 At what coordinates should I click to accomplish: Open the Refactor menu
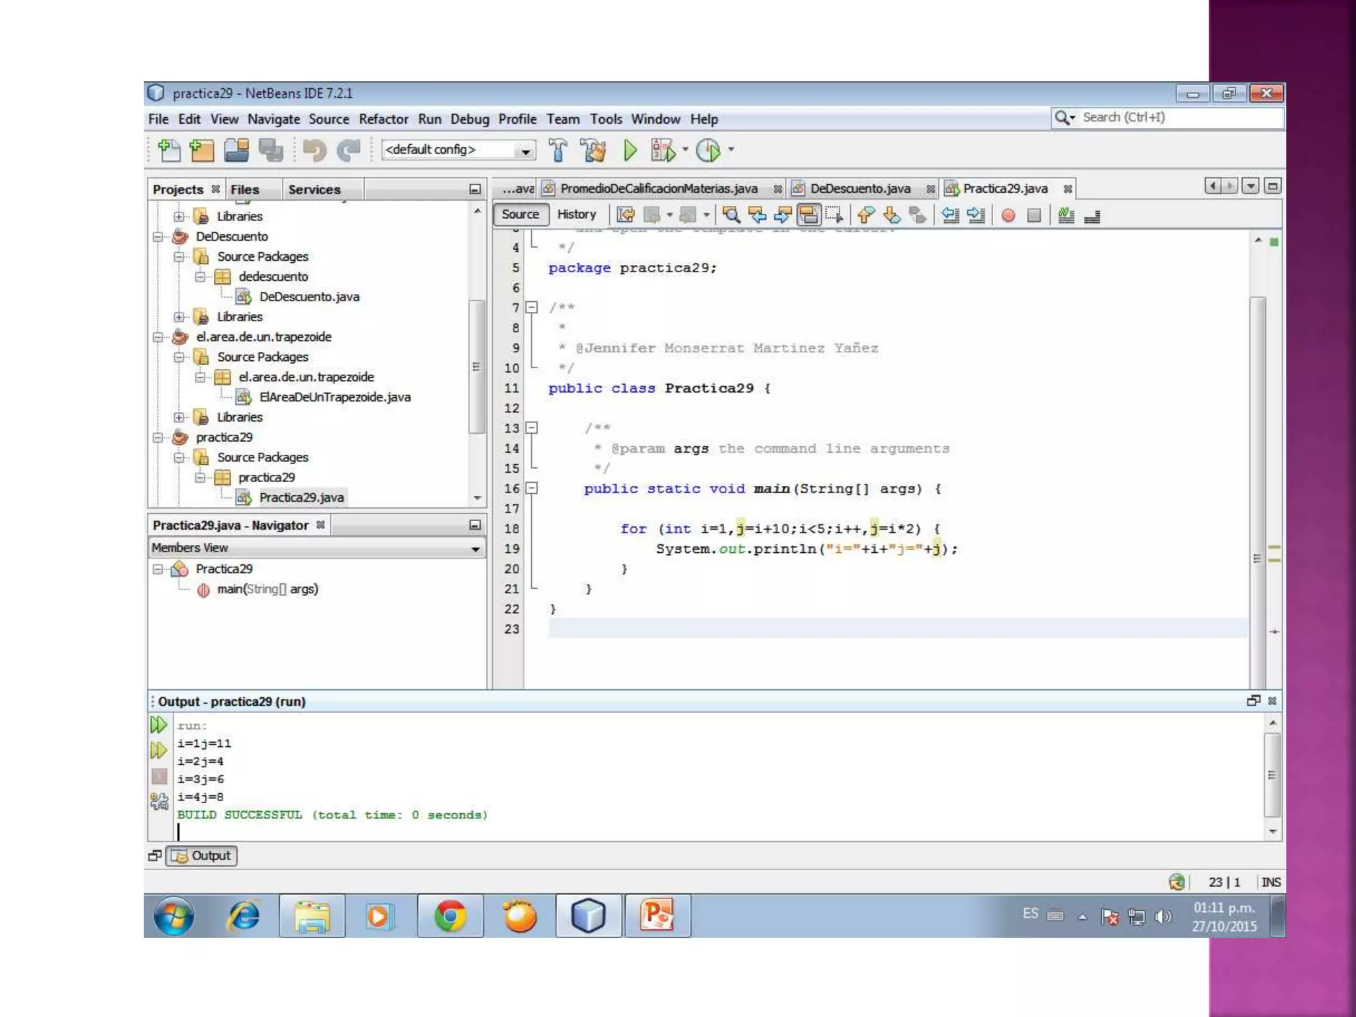pyautogui.click(x=383, y=119)
